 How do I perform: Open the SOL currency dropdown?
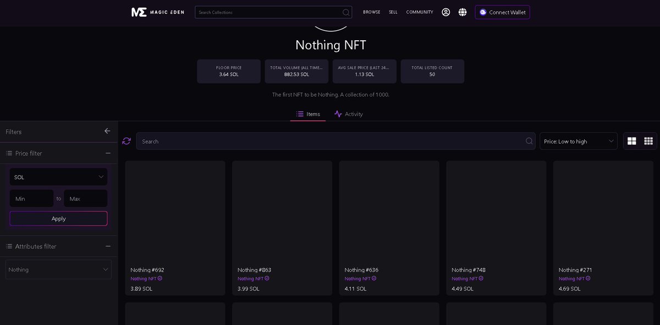(x=58, y=177)
